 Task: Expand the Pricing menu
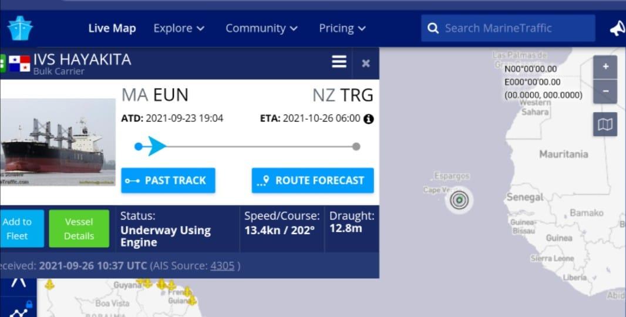point(342,28)
